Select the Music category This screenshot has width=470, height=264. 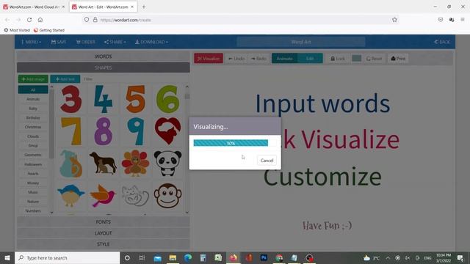[x=33, y=192]
